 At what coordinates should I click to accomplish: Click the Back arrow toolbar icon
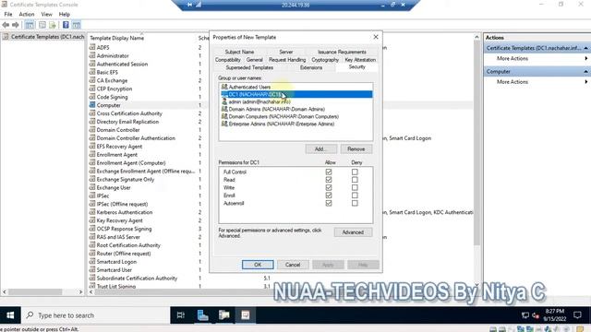(x=6, y=25)
